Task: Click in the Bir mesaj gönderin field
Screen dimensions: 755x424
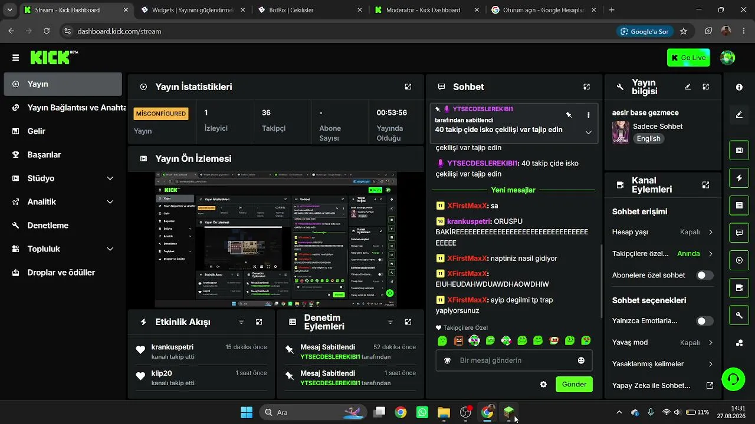Action: pyautogui.click(x=514, y=360)
